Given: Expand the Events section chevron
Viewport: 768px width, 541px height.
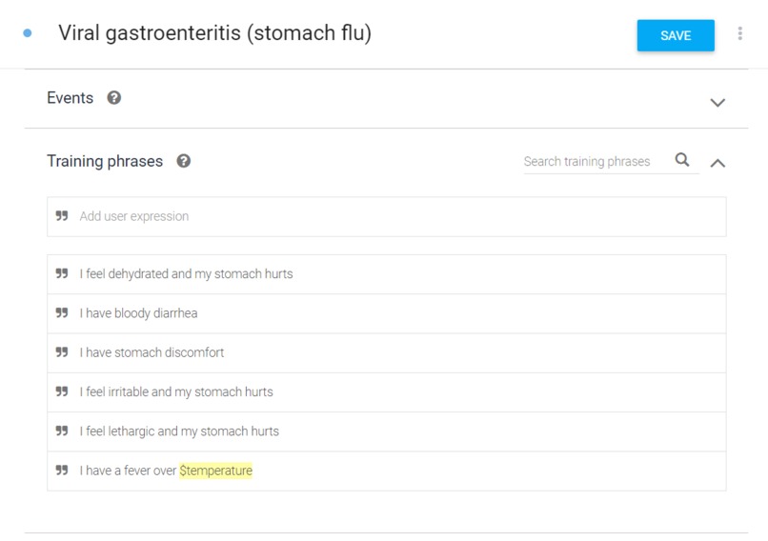Looking at the screenshot, I should coord(717,102).
